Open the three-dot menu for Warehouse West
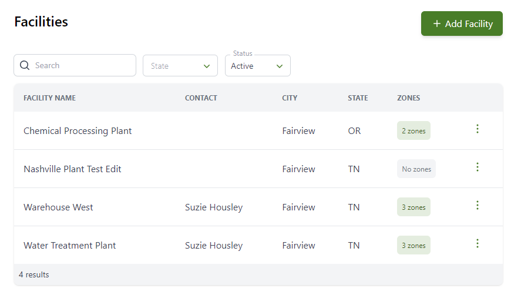Image resolution: width=511 pixels, height=295 pixels. pos(478,205)
